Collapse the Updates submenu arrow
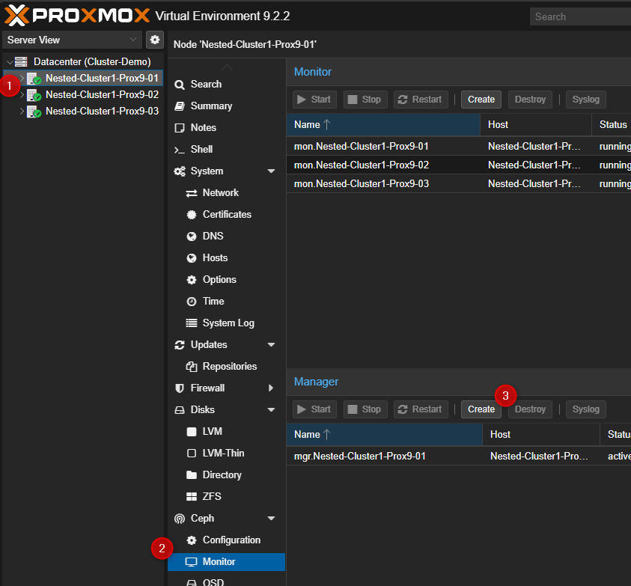 point(271,344)
